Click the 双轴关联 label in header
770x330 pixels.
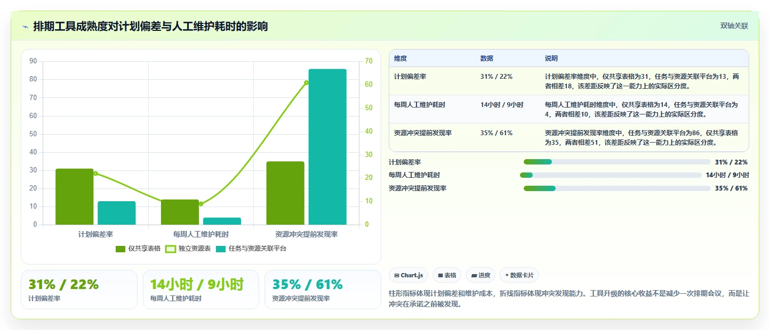pos(734,26)
